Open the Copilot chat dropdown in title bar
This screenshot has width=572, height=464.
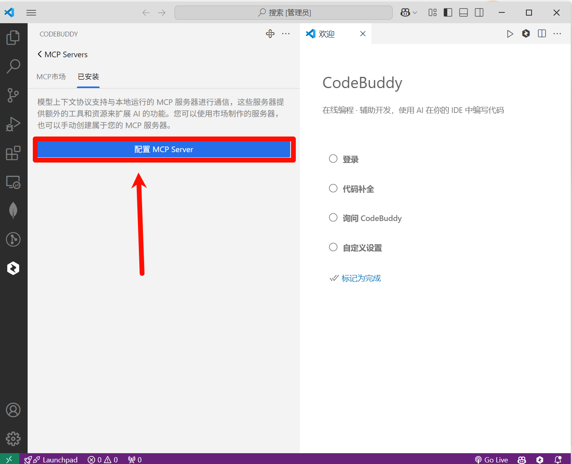pyautogui.click(x=409, y=13)
